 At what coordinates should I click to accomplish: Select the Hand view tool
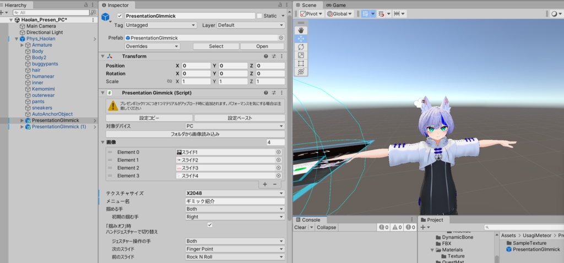coord(301,31)
